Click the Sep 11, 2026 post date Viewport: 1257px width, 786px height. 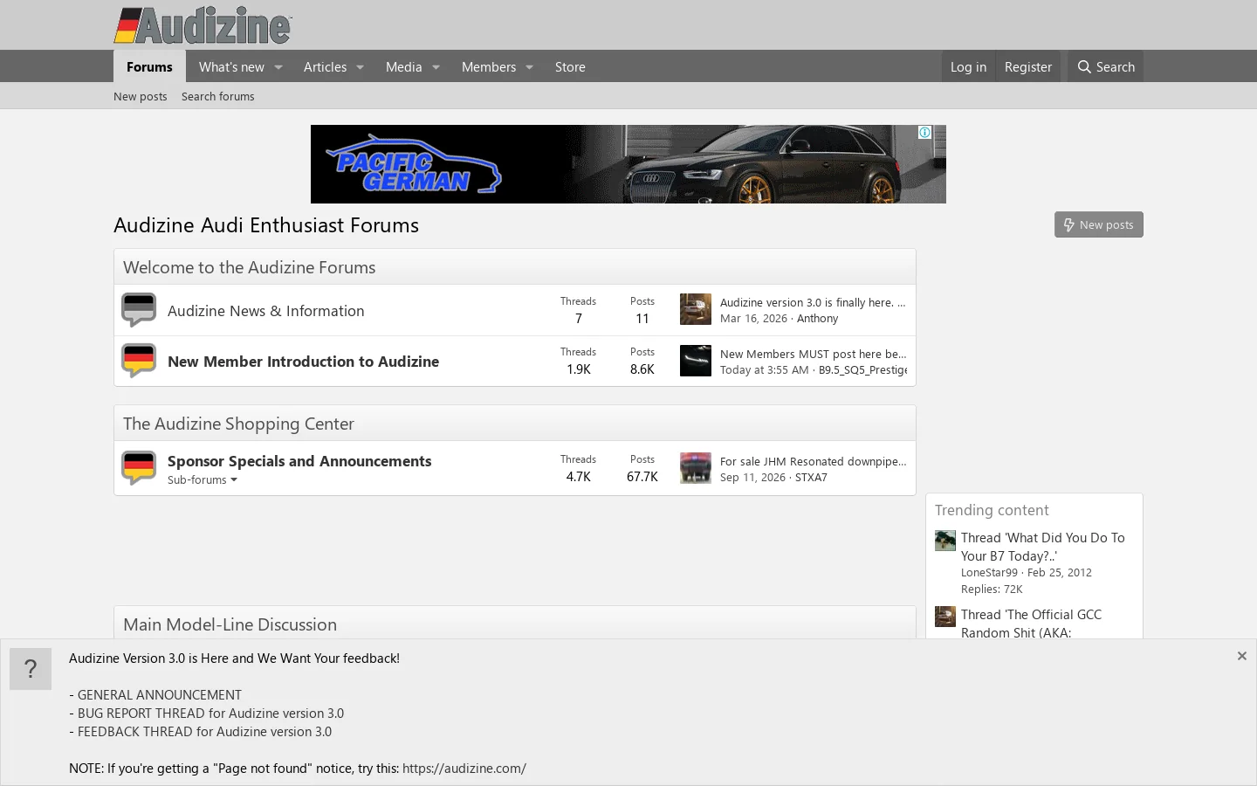point(752,478)
